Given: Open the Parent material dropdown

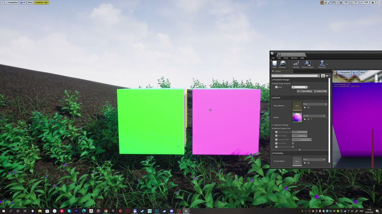Looking at the screenshot, I should (x=314, y=116).
